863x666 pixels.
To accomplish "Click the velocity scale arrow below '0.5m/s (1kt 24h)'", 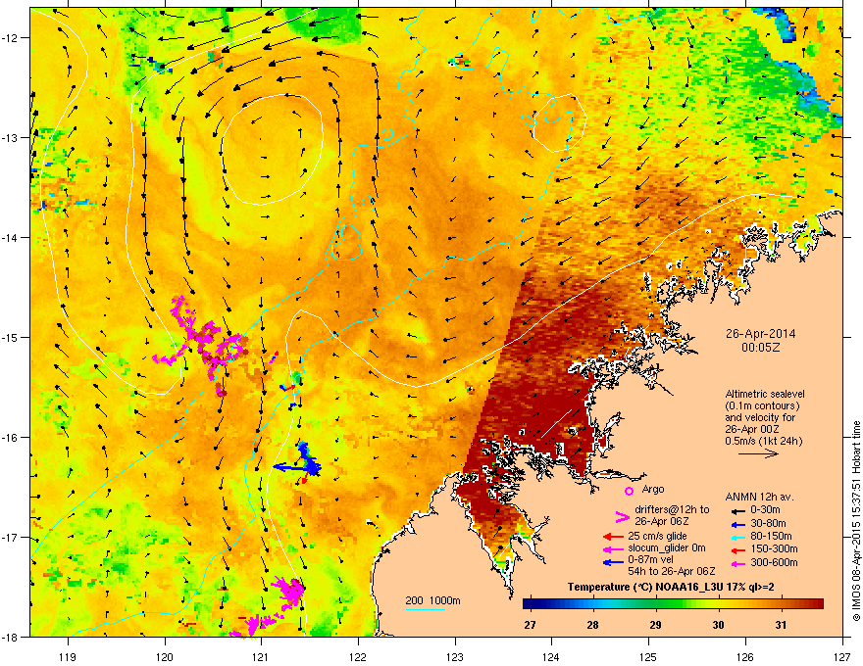I will click(x=758, y=453).
